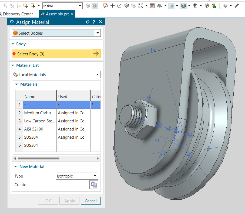
Task: Click the Create new material icon
Action: (x=94, y=185)
